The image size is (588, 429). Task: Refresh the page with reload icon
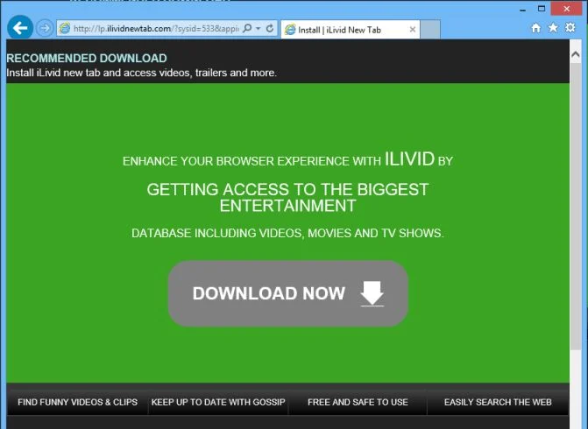269,29
